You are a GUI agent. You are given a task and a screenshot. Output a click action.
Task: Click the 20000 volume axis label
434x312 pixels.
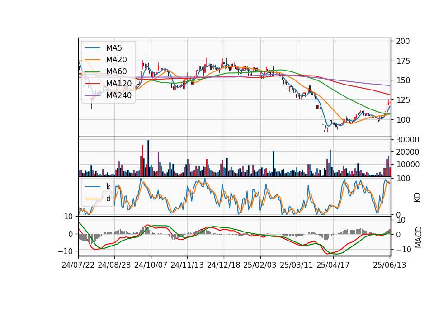tap(408, 152)
